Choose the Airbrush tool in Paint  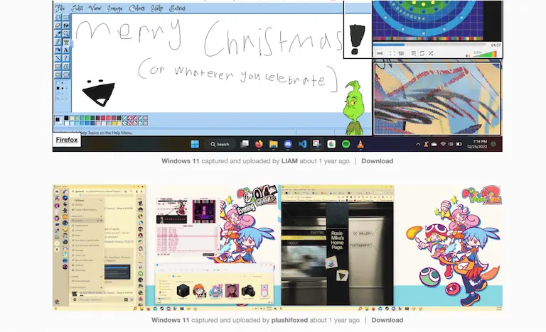58,50
